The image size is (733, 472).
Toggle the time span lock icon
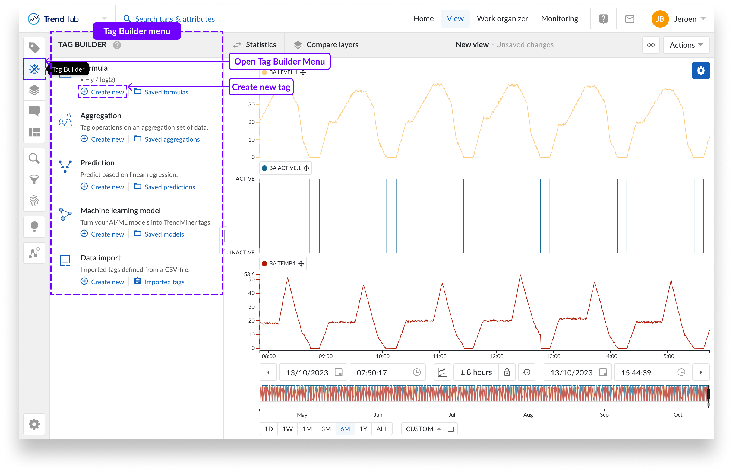tap(507, 372)
